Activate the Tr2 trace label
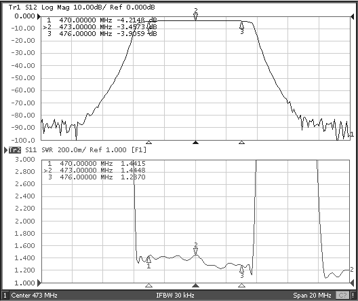This screenshot has height=301, width=358. pos(15,150)
